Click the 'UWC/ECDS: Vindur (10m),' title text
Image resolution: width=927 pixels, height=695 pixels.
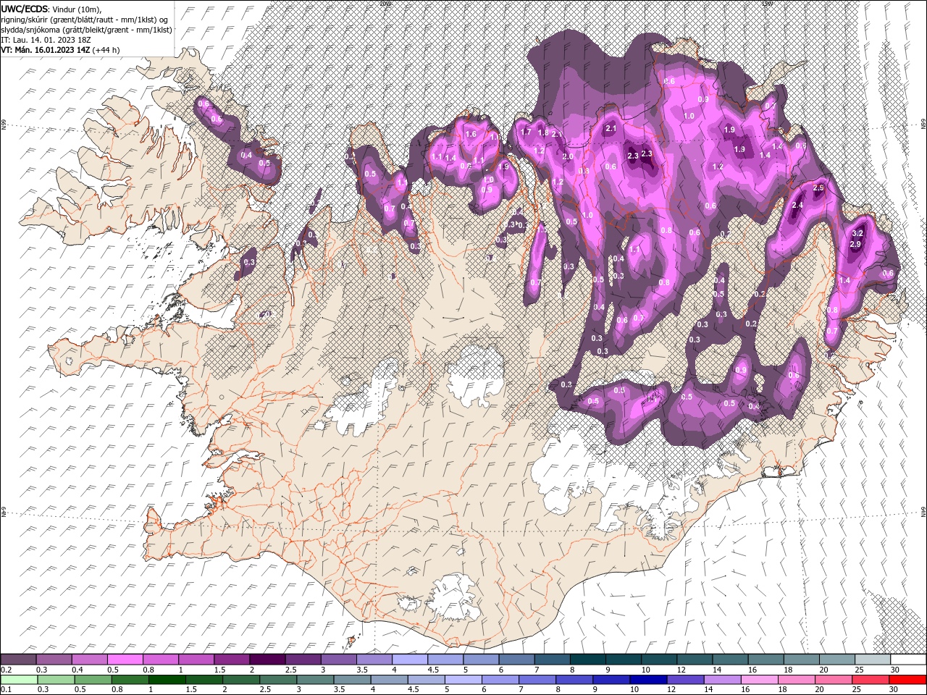[x=51, y=8]
